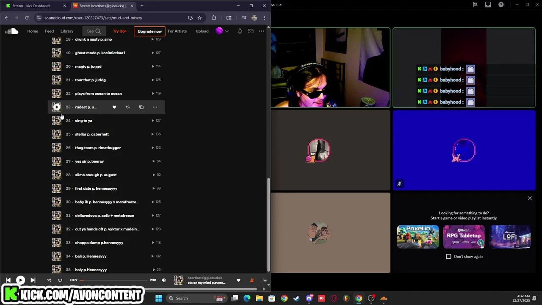Open the call window flag icon
The image size is (542, 305).
tap(475, 5)
